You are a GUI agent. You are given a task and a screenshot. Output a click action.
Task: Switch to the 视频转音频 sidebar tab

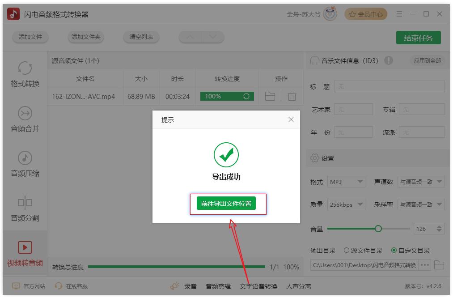(25, 253)
